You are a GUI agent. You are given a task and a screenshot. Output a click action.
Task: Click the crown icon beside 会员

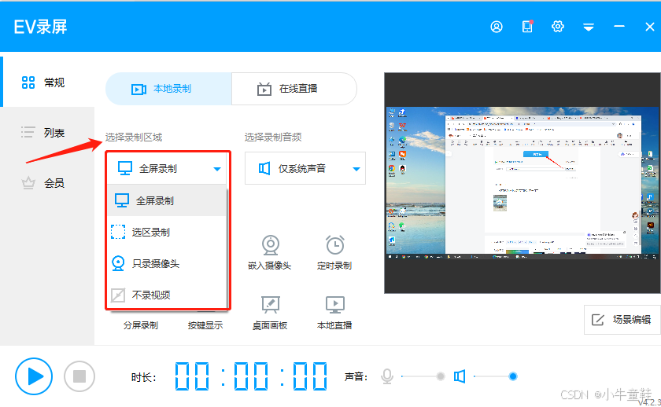(28, 182)
